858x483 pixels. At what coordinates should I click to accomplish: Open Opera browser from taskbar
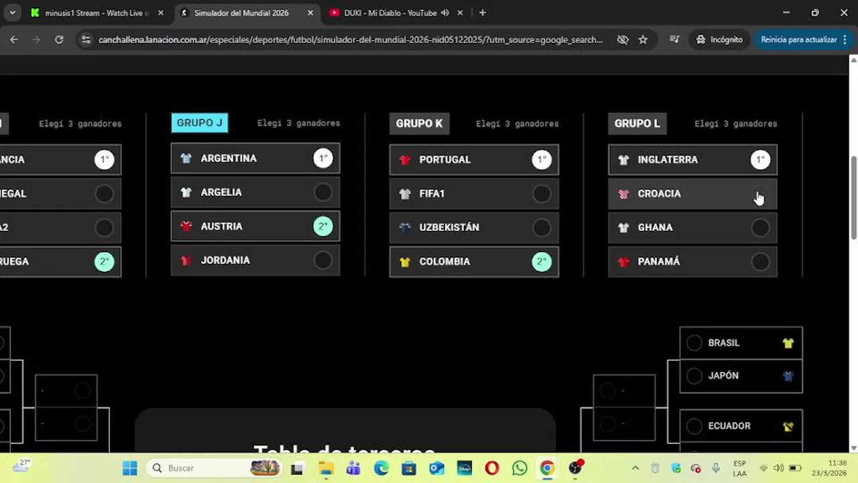(492, 468)
